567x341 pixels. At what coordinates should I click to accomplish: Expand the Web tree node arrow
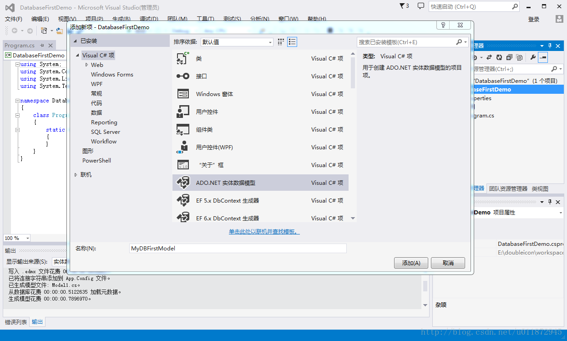[86, 65]
